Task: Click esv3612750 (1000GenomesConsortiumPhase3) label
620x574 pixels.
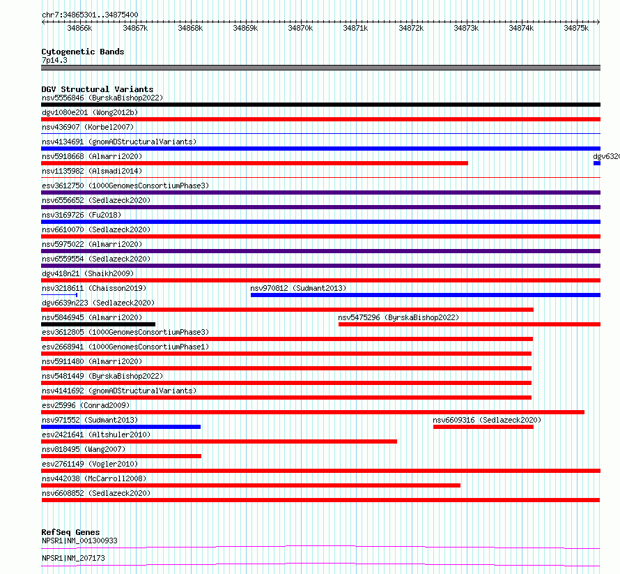Action: pyautogui.click(x=125, y=186)
